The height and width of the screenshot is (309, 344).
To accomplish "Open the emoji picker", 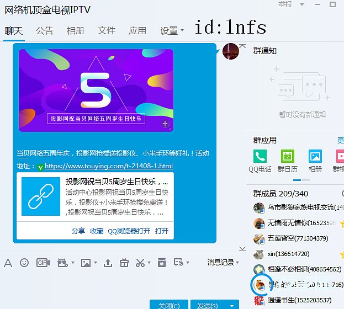I will pos(24,263).
